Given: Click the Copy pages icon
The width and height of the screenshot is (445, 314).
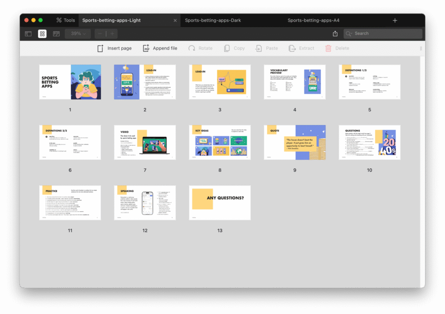Looking at the screenshot, I should tap(227, 48).
